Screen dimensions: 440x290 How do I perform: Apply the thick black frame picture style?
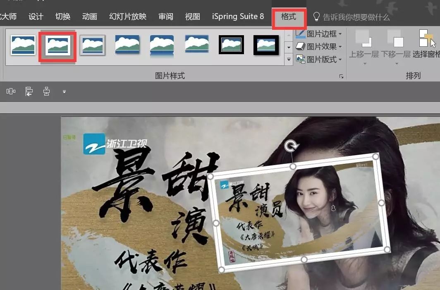(266, 45)
